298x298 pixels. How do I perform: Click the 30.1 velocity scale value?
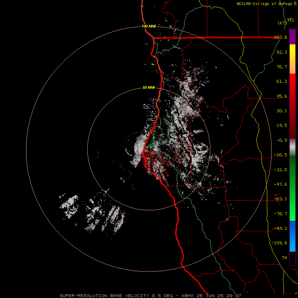[282, 111]
